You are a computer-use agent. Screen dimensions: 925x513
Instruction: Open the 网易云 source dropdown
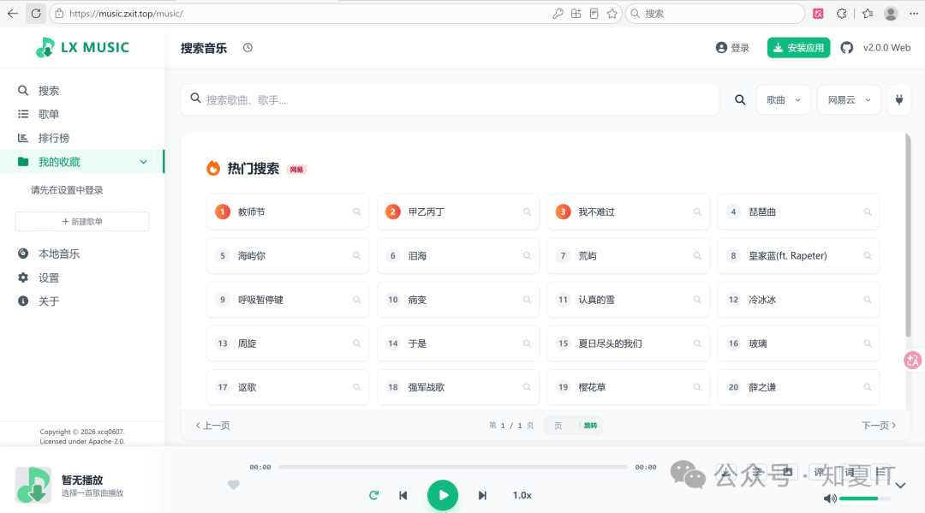click(x=849, y=99)
